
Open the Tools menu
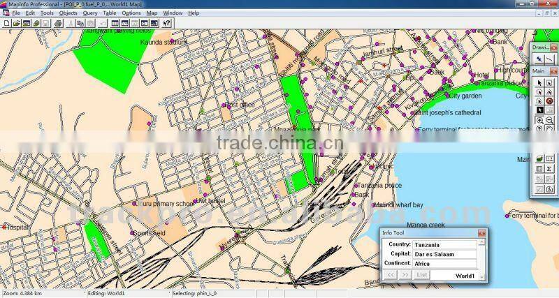pos(47,13)
